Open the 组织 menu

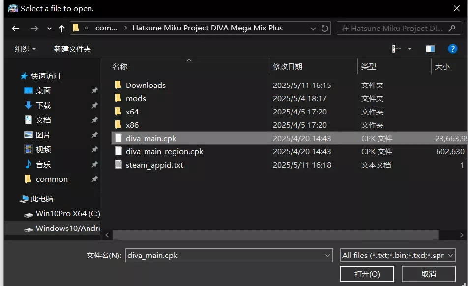(26, 49)
